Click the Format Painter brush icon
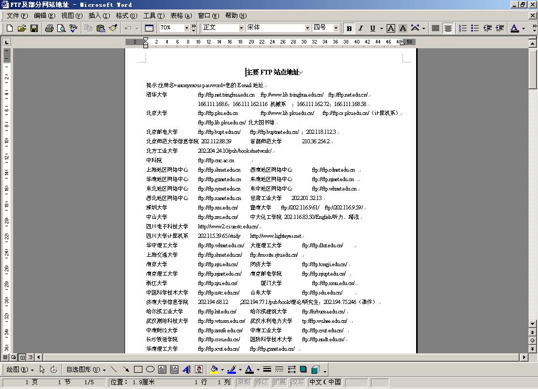 pos(113,28)
